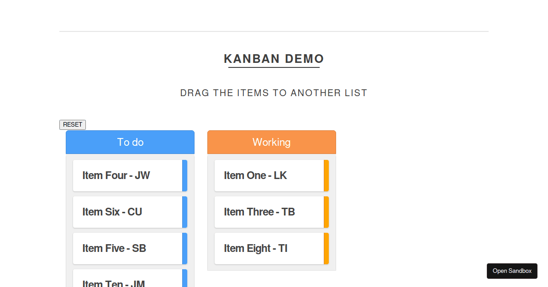This screenshot has width=548, height=287.
Task: Click the orange edge of Item One card
Action: [x=326, y=175]
